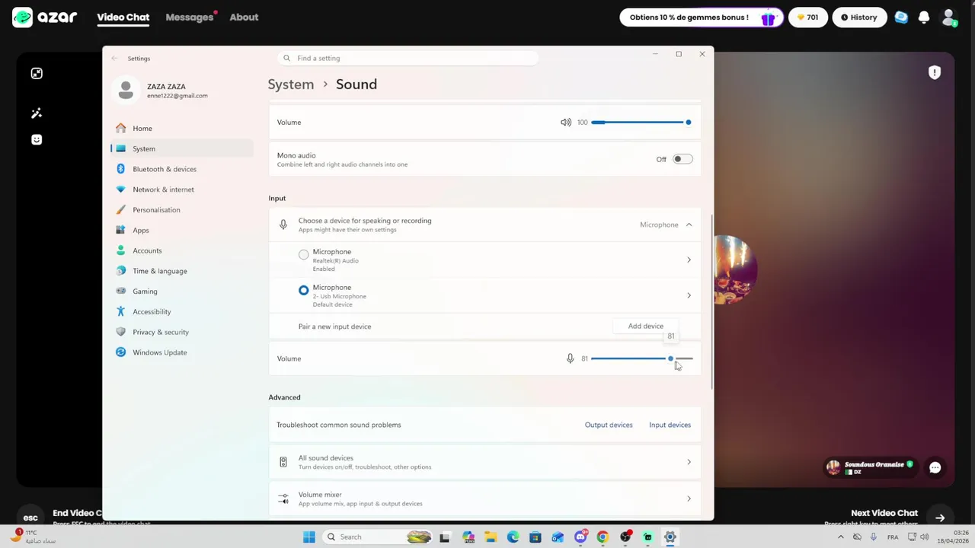Open the chat bubble icon in Azar video
The width and height of the screenshot is (975, 548).
[935, 468]
